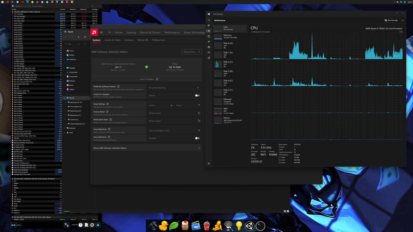Open the Snap Settings Import dropdown
This screenshot has height=232, width=413.
pyautogui.click(x=161, y=105)
